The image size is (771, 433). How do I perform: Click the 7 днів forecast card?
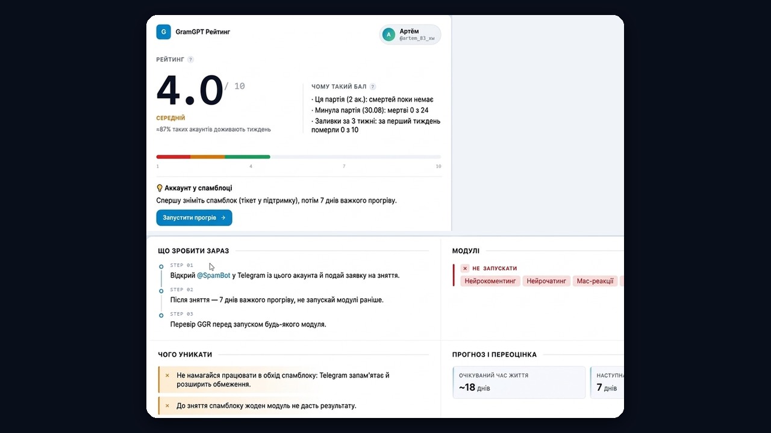[607, 382]
